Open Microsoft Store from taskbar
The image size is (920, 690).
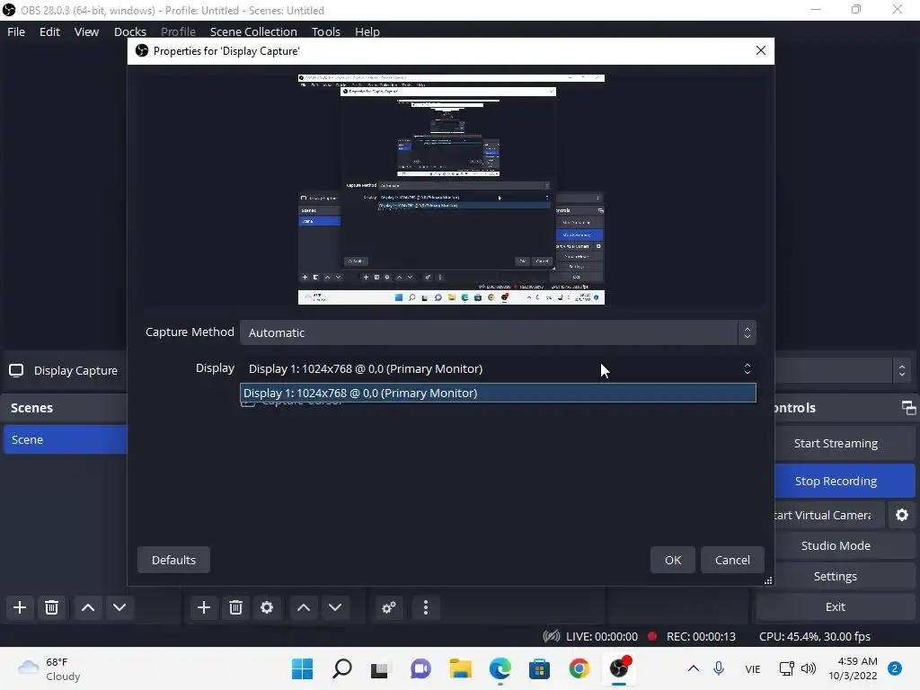pos(539,668)
